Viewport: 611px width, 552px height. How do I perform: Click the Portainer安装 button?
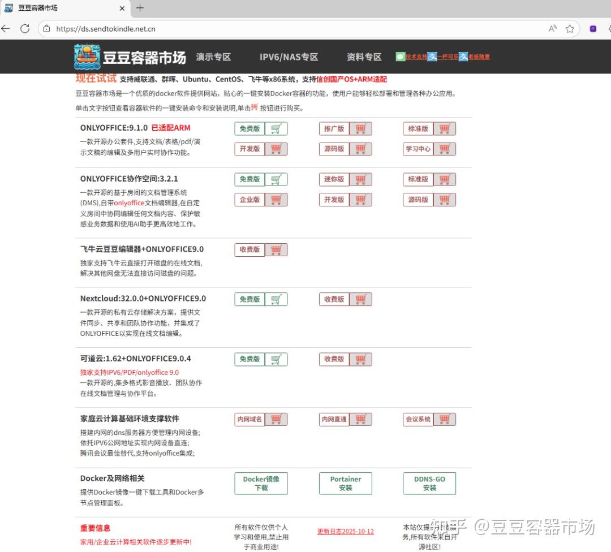click(346, 484)
